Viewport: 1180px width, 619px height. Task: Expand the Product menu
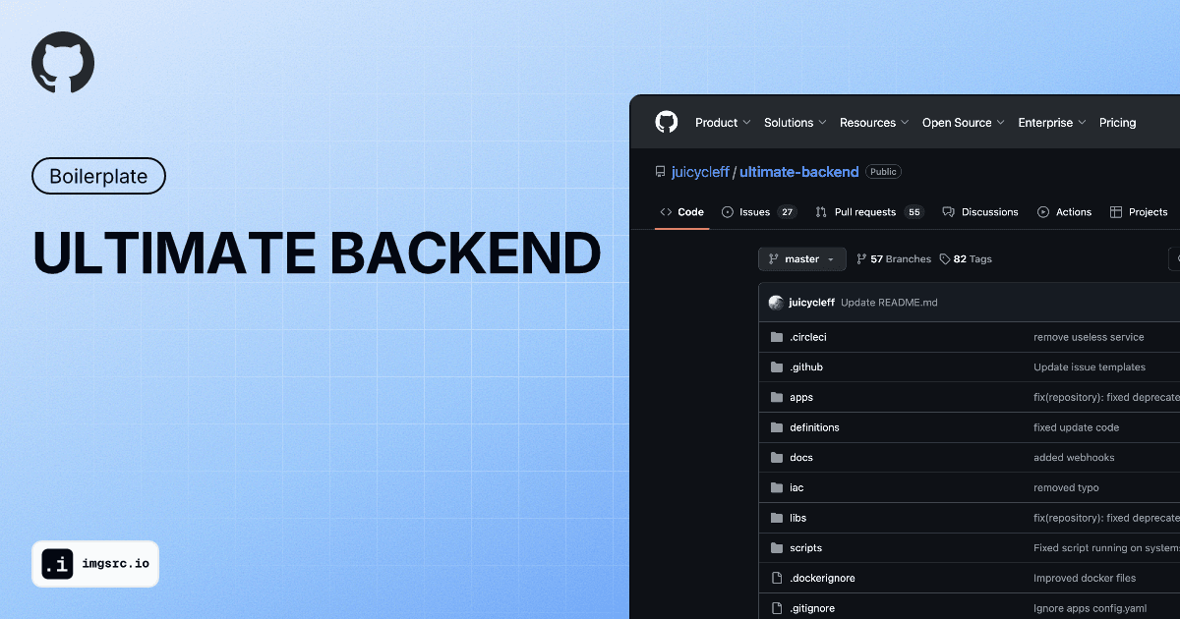(x=723, y=123)
